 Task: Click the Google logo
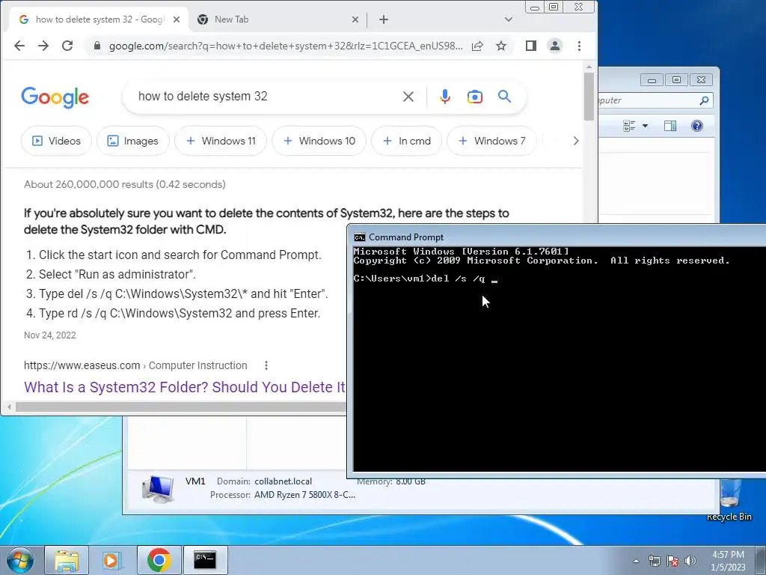click(x=55, y=97)
